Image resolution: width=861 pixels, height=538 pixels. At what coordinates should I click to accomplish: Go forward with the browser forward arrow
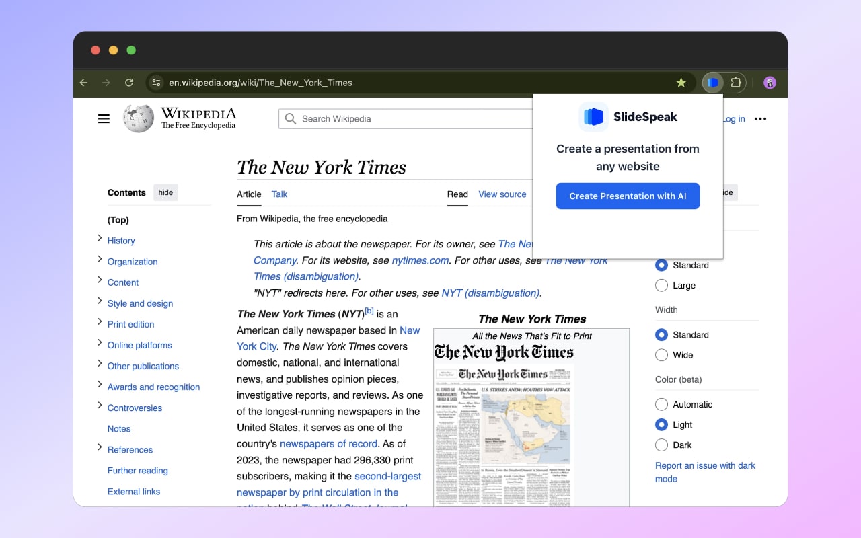click(x=106, y=83)
